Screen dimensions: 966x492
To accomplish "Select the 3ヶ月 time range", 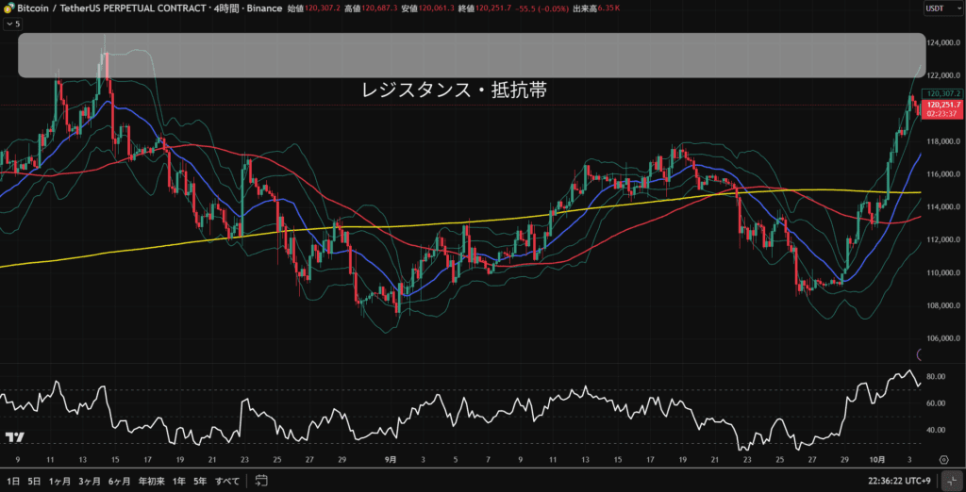I will click(90, 481).
